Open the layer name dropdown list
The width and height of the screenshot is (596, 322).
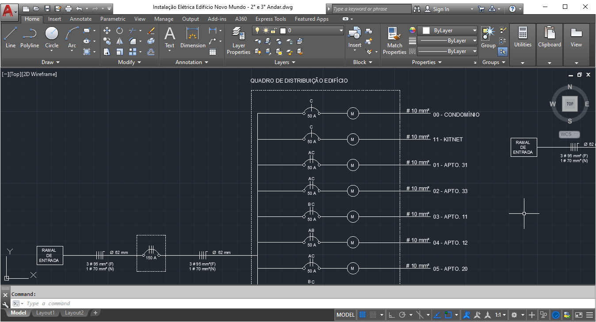pyautogui.click(x=341, y=30)
